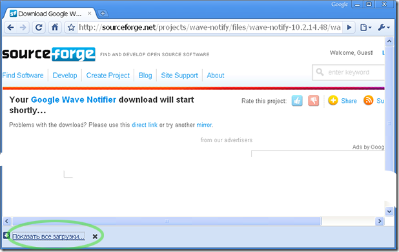
Task: Go back with the browser back arrow
Action: pos(10,27)
